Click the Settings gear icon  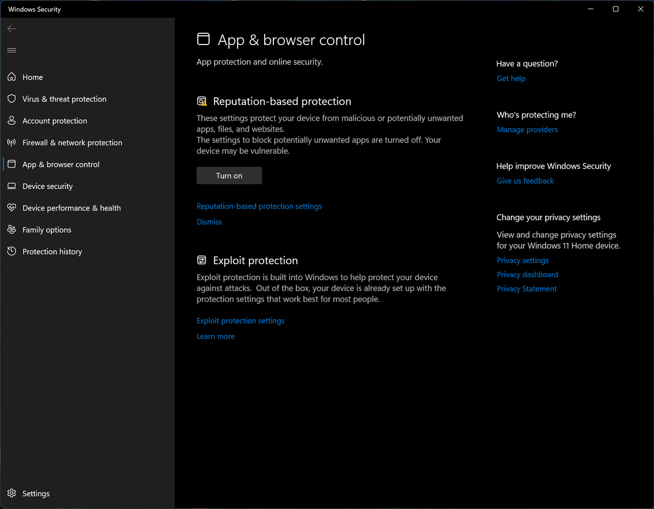tap(12, 493)
